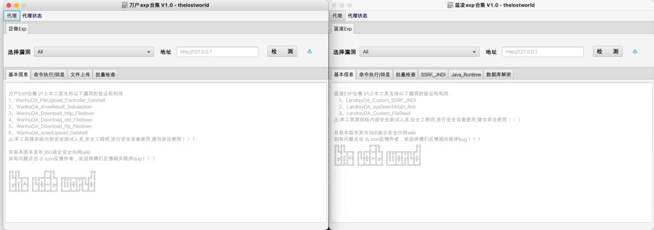Click WanhuOA_Download_old_Filedown line
Image resolution: width=654 pixels, height=230 pixels.
click(x=50, y=120)
